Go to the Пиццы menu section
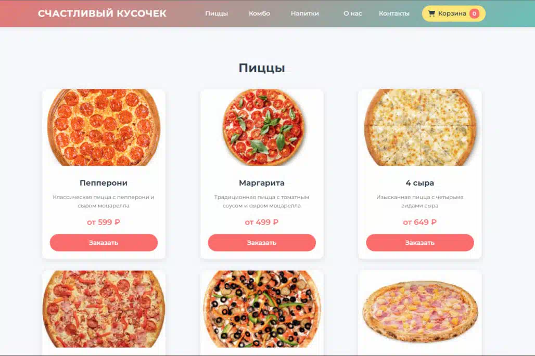 (x=216, y=14)
